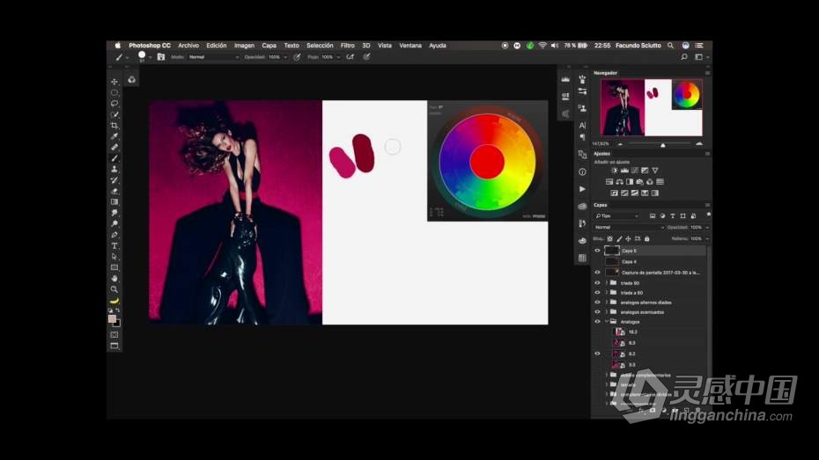This screenshot has height=460, width=819.
Task: Select the Clone Stamp tool
Action: [114, 170]
